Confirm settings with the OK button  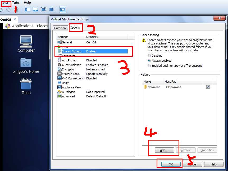coord(171,164)
